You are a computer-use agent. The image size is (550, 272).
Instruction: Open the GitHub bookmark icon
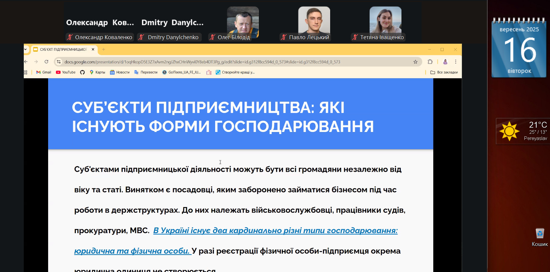pyautogui.click(x=82, y=72)
